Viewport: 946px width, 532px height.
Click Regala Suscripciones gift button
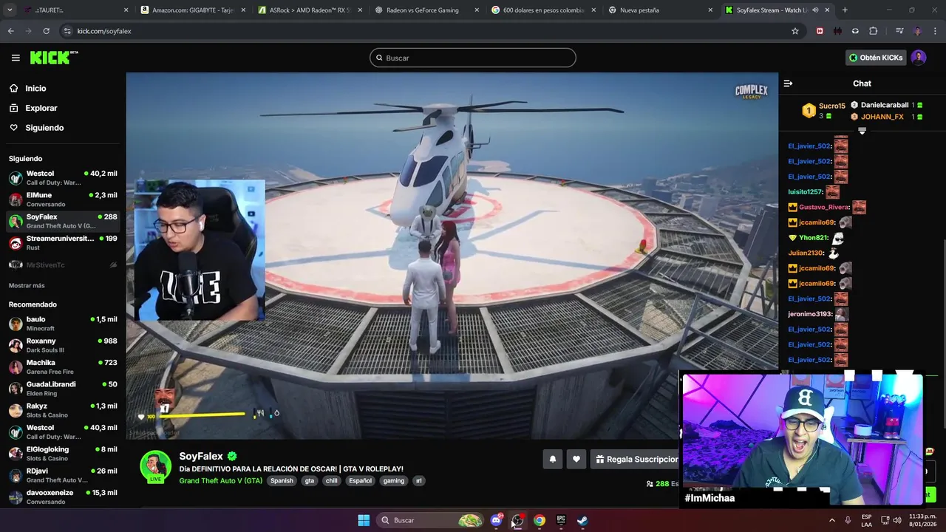(636, 459)
